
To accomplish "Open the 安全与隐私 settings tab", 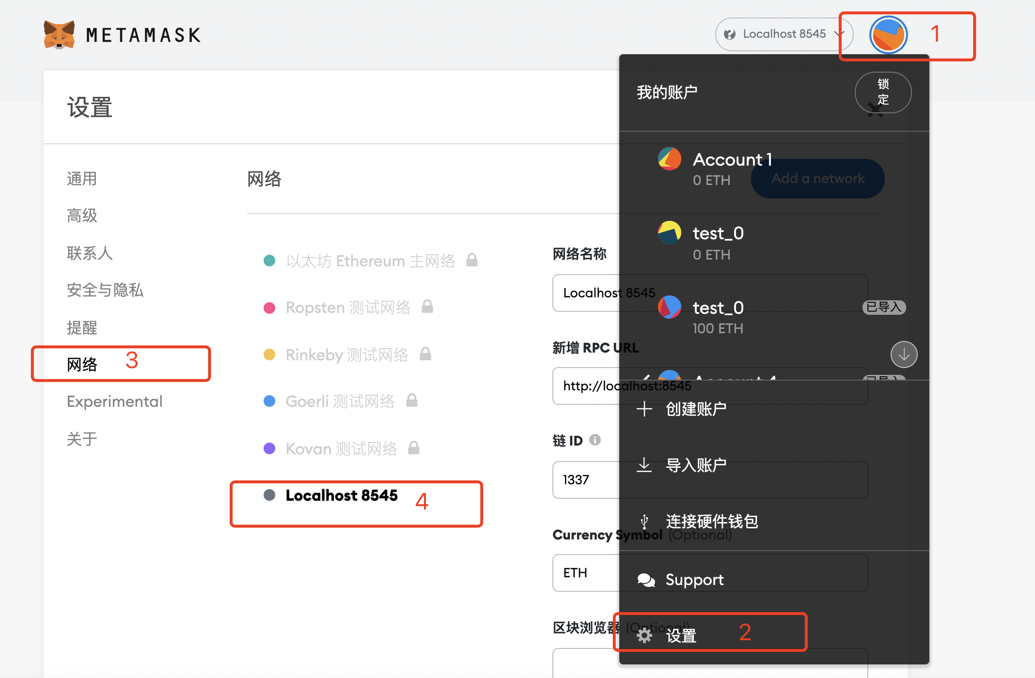I will [x=105, y=290].
